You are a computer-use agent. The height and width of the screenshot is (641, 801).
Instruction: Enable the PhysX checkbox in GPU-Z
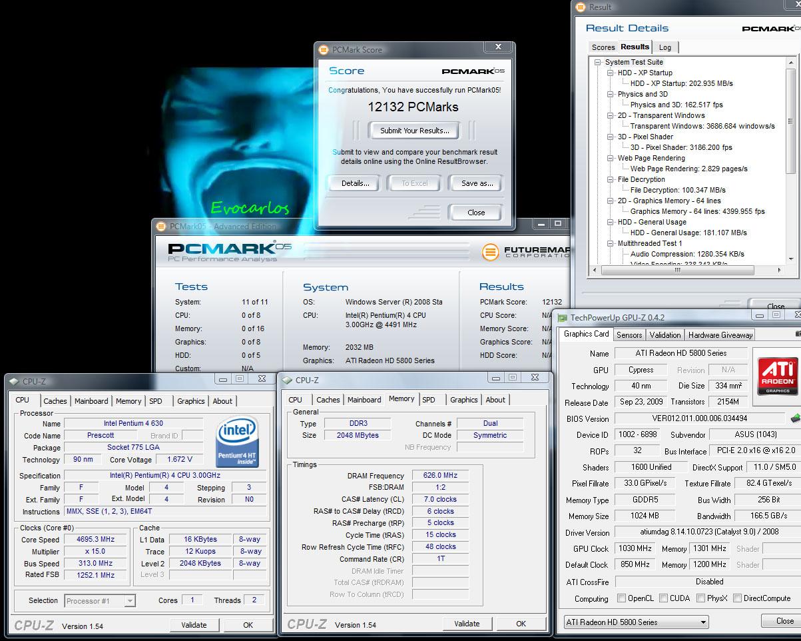click(x=700, y=598)
